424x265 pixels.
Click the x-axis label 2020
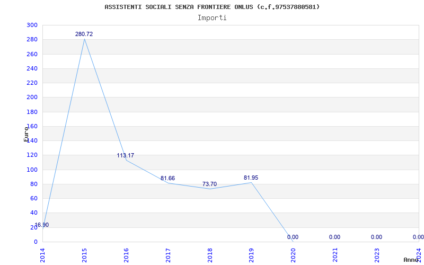point(293,255)
